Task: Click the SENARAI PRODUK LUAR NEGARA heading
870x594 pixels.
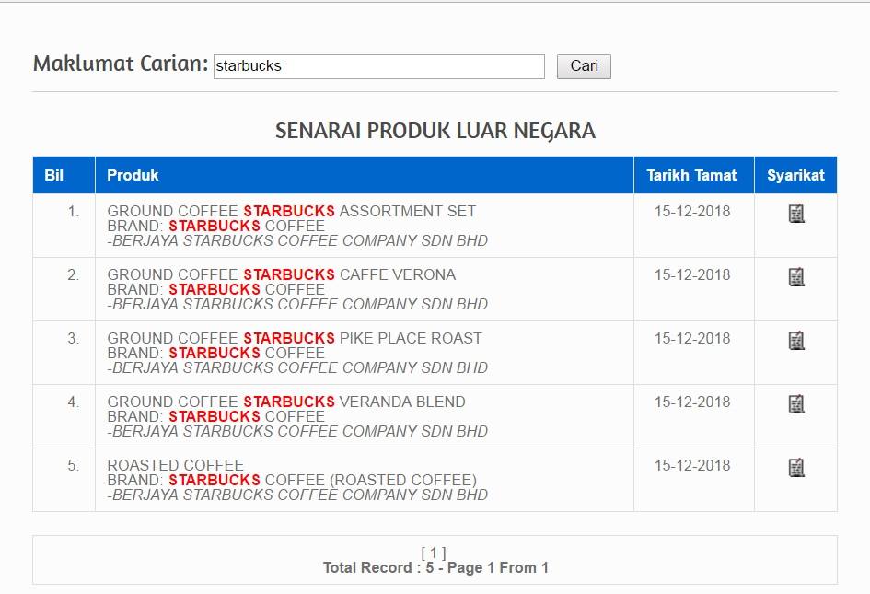Action: (435, 131)
